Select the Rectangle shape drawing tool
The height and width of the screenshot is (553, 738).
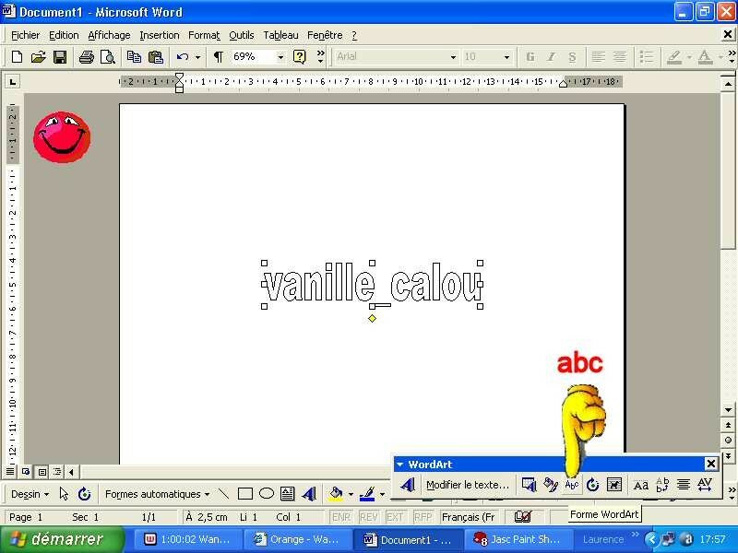pos(245,494)
